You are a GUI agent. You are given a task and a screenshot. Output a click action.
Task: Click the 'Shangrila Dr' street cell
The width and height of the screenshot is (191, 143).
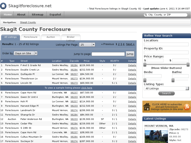(28, 115)
